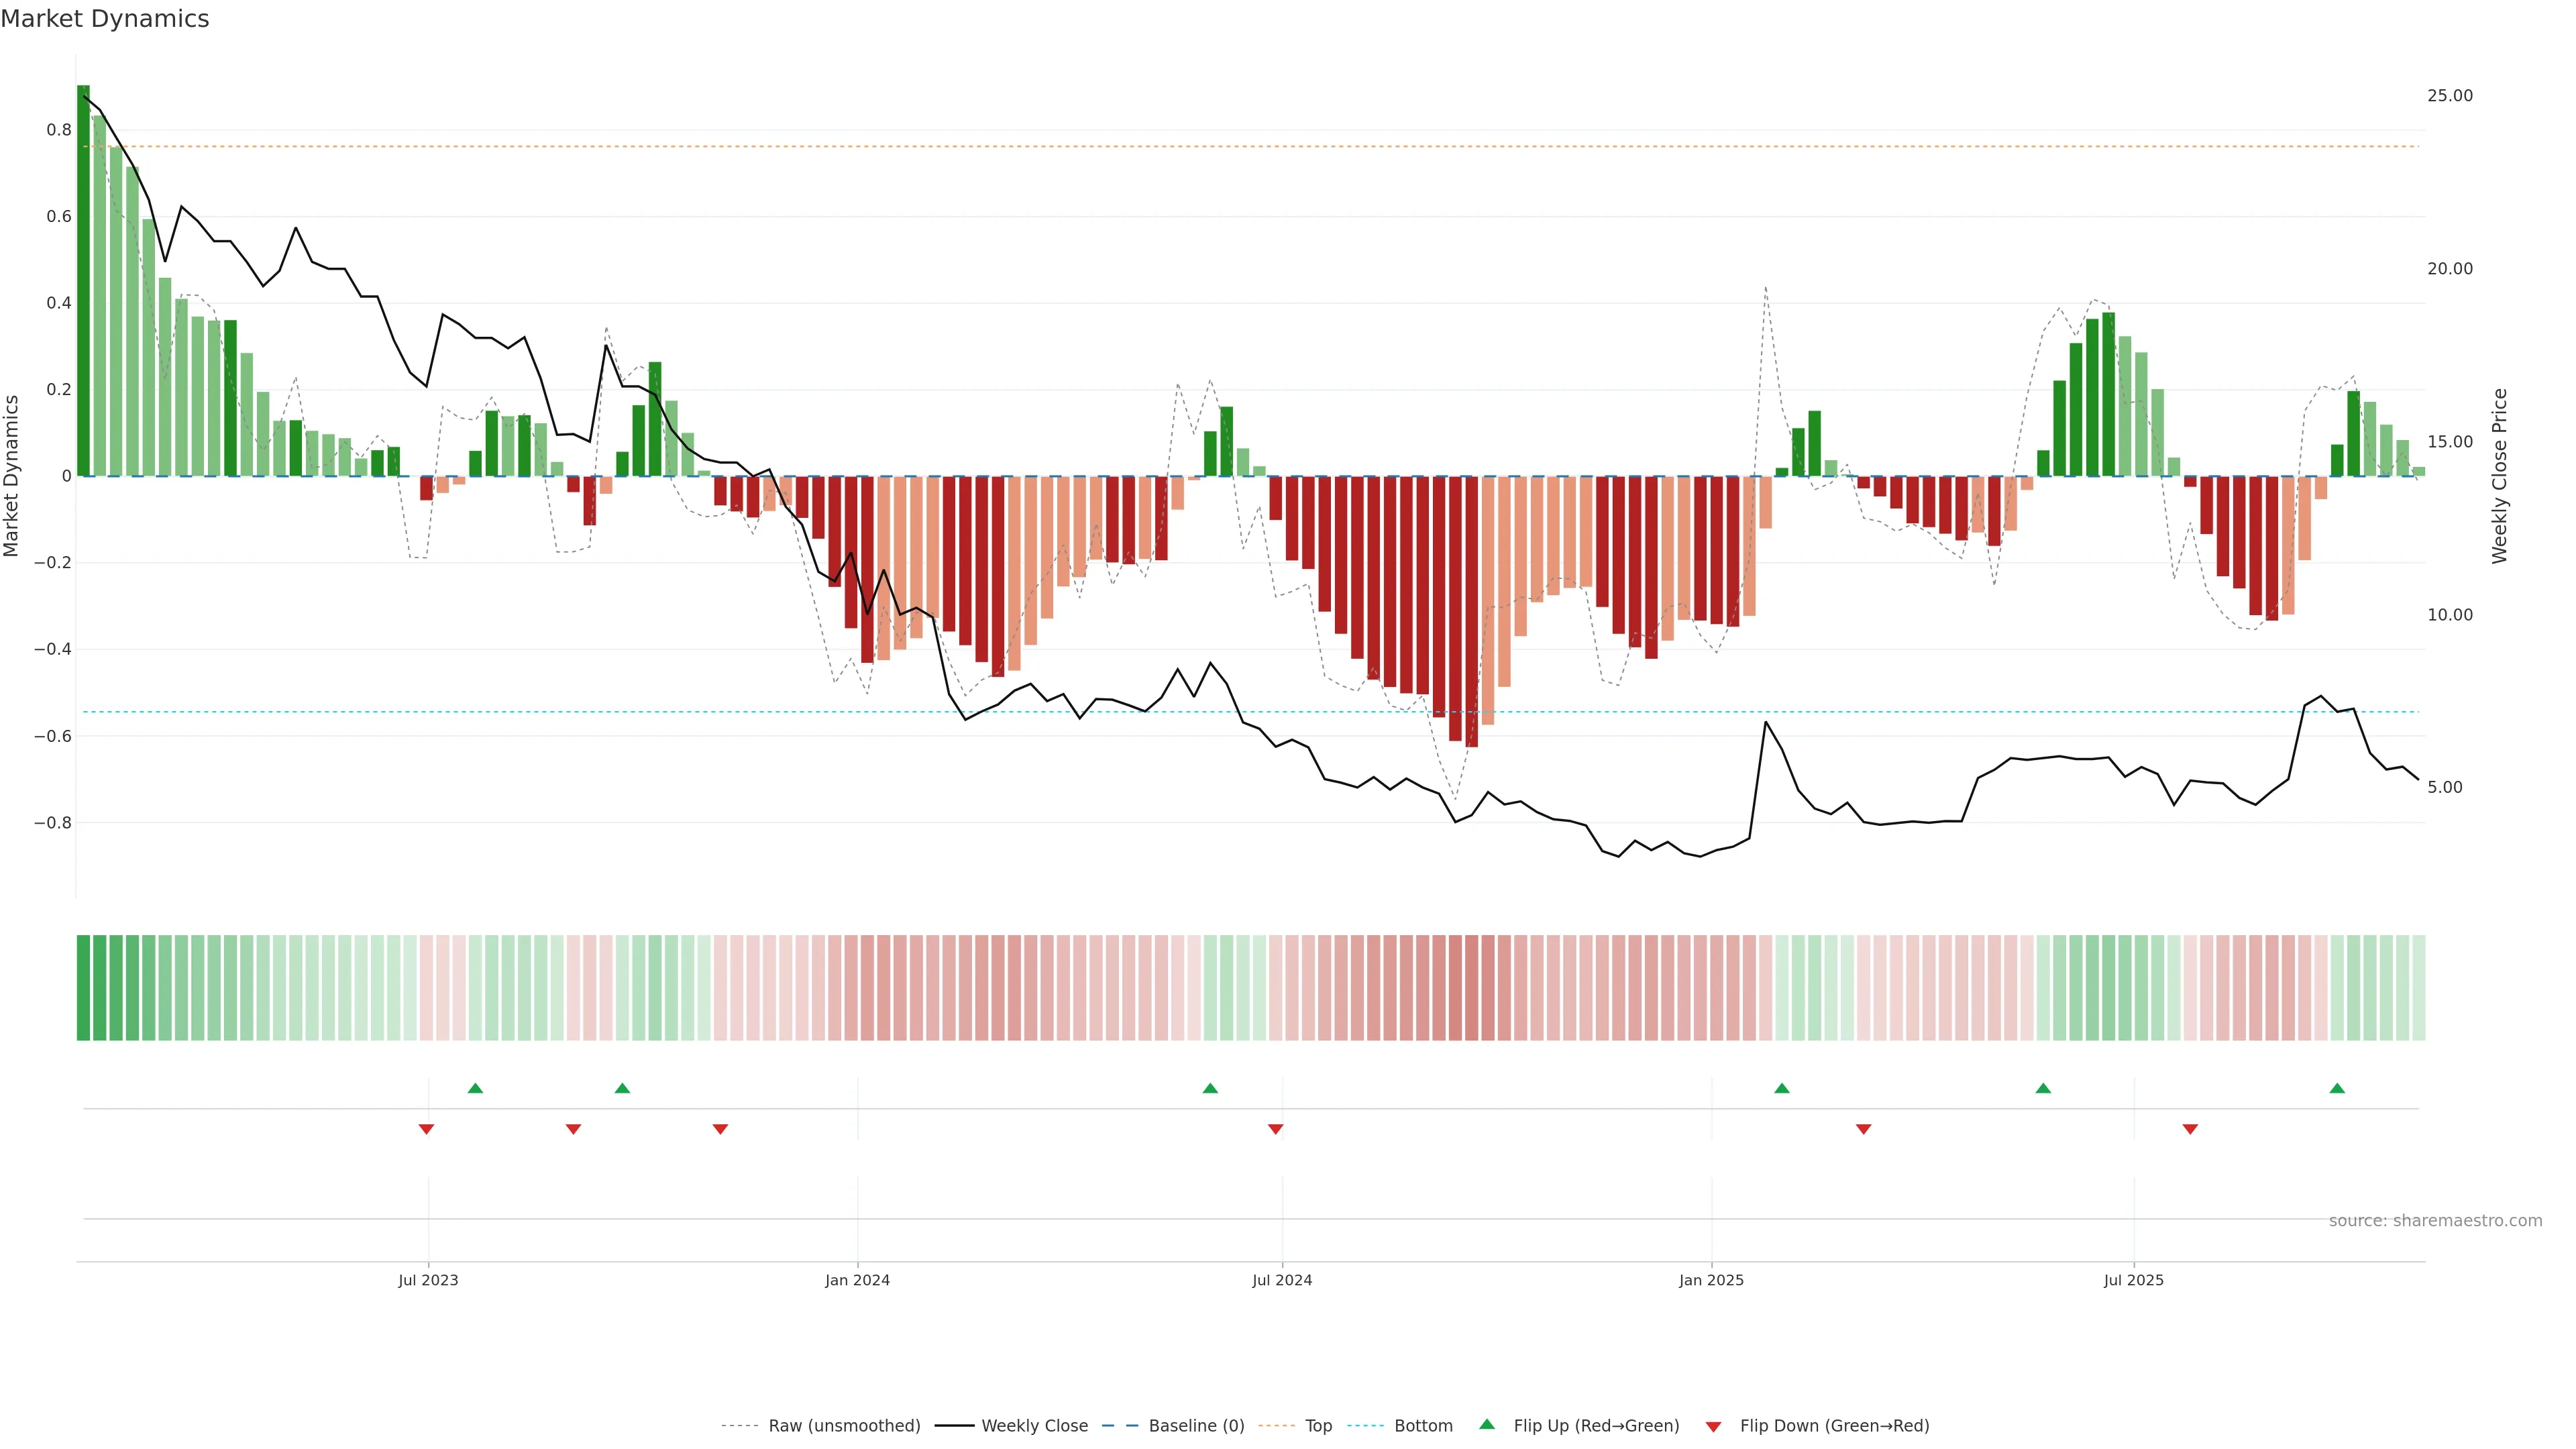Image resolution: width=2576 pixels, height=1449 pixels.
Task: Click the Jul 2025 x-axis label
Action: click(x=2133, y=1280)
